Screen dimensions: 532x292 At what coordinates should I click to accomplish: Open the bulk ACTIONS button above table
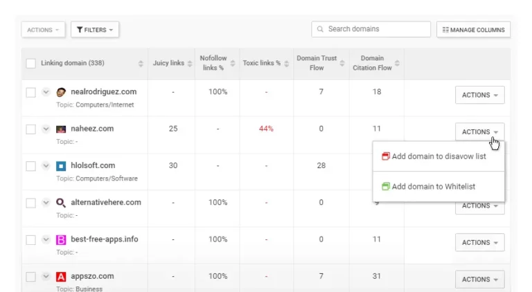tap(43, 30)
